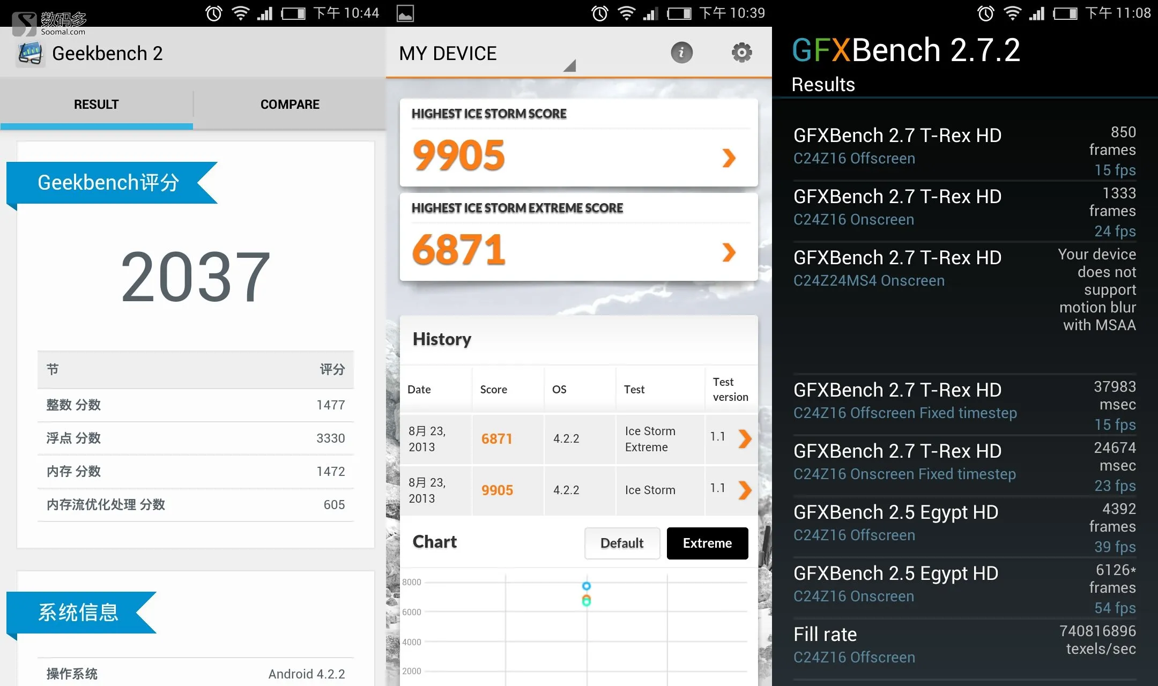Open the Ice Storm 9905 history row arrow
Screen dimensions: 1158x686
click(745, 490)
